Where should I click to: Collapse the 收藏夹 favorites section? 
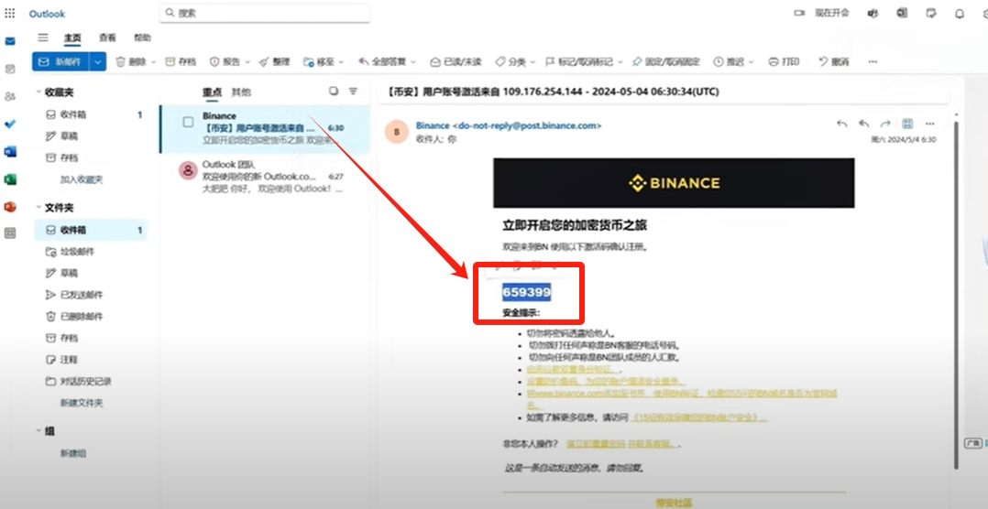tap(38, 92)
